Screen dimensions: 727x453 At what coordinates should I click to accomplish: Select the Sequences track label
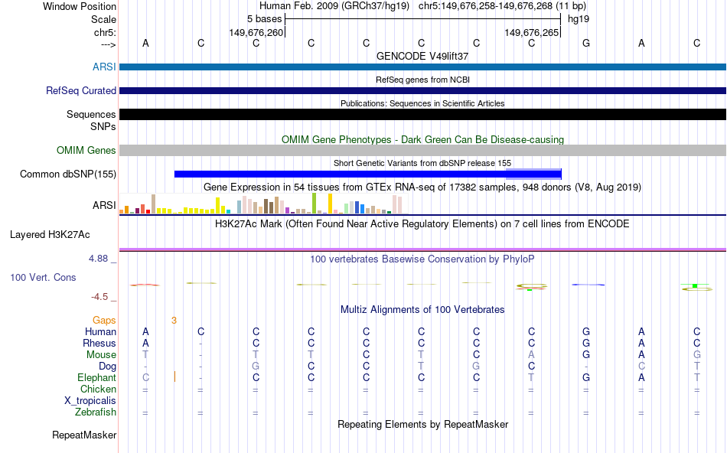coord(91,114)
